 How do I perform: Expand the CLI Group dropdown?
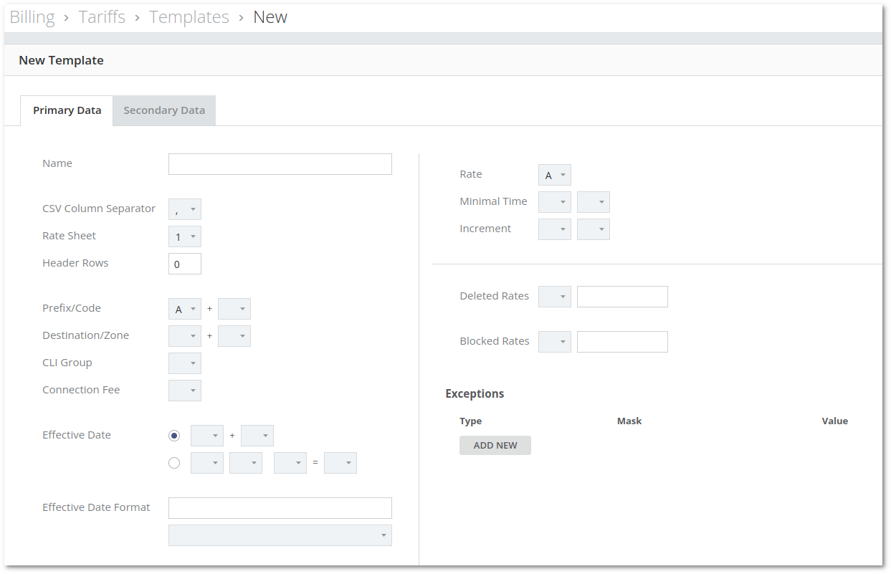click(185, 363)
